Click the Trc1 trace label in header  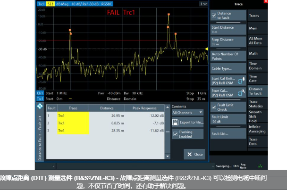(42, 4)
